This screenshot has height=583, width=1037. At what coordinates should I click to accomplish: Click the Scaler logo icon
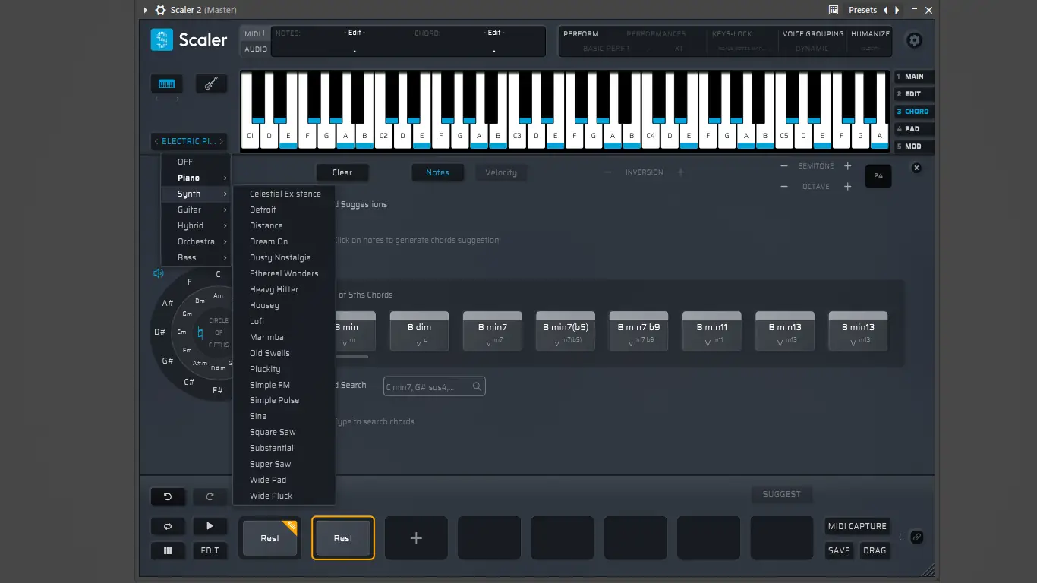coord(162,39)
